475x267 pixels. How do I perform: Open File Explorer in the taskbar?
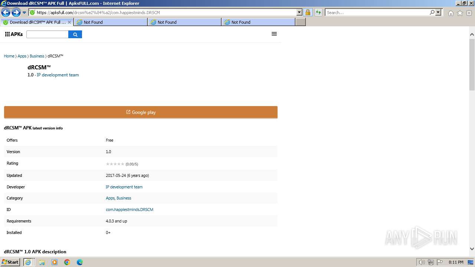(42, 262)
